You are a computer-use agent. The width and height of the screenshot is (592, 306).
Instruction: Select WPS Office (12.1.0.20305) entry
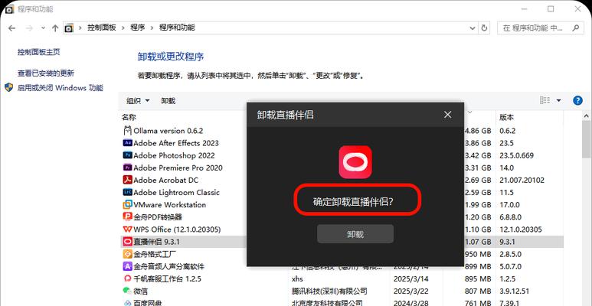pyautogui.click(x=177, y=229)
